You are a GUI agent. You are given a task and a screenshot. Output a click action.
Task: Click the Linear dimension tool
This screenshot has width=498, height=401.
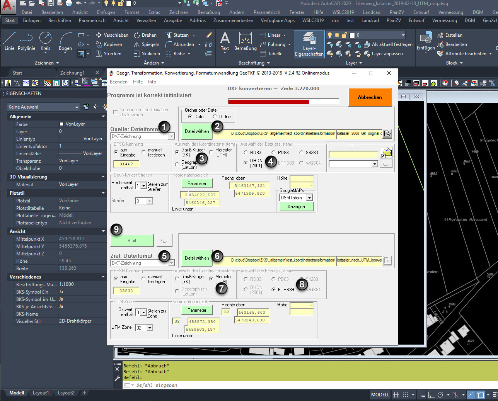[270, 35]
